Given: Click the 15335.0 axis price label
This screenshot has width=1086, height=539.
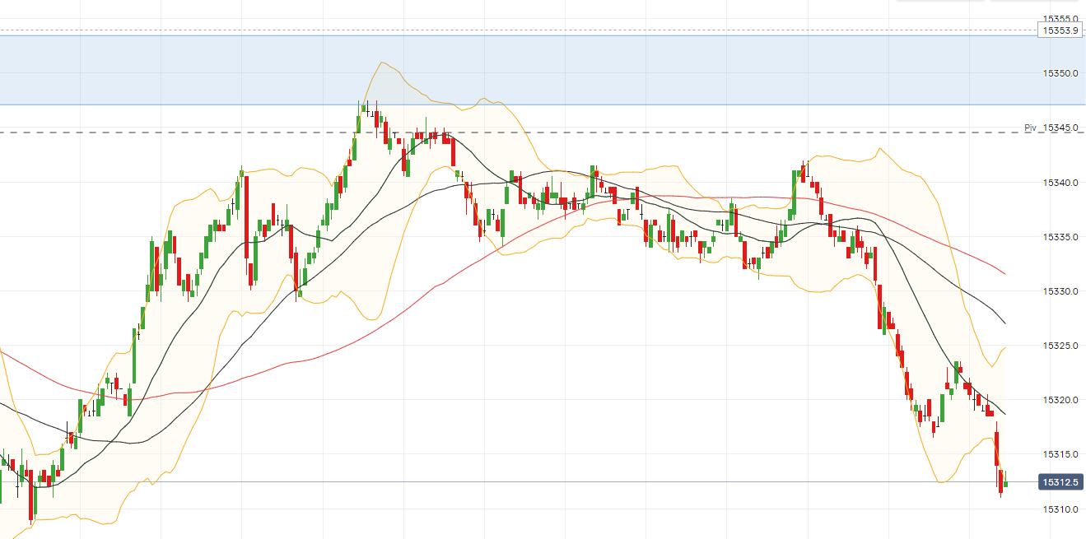Looking at the screenshot, I should pos(1060,237).
